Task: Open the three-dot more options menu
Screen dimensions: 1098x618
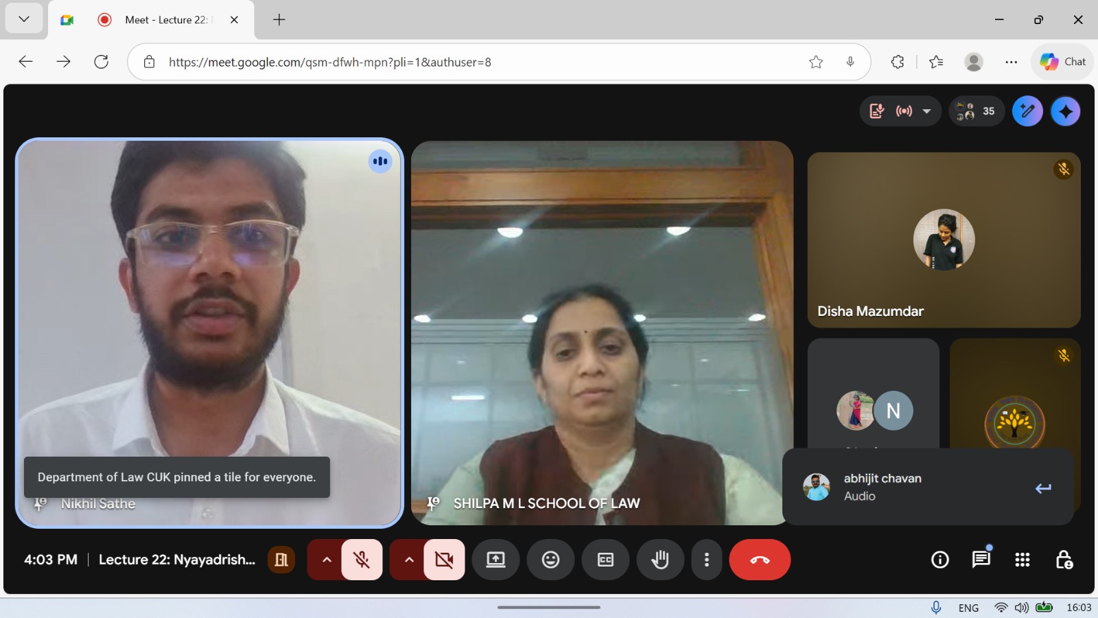Action: (x=706, y=560)
